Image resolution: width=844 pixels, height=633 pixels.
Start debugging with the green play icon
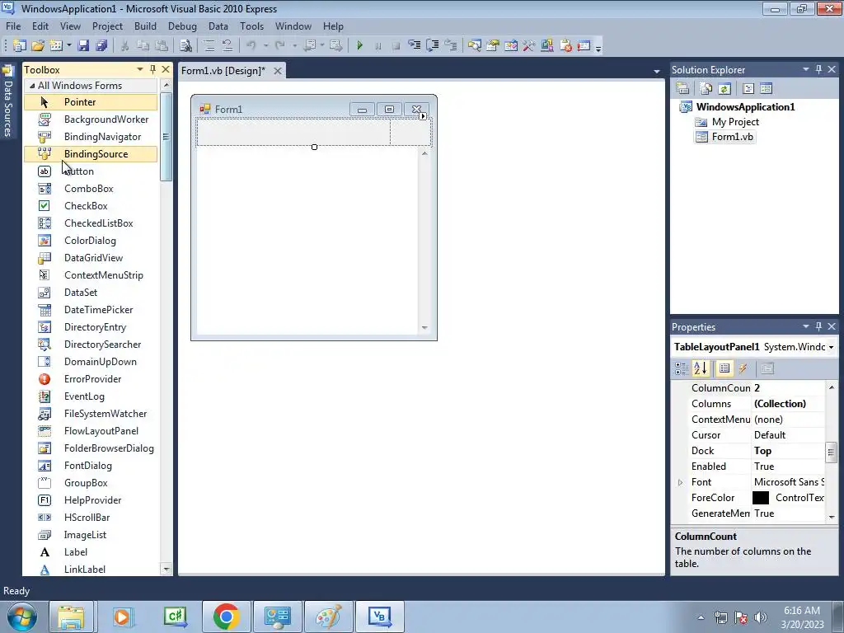coord(359,46)
